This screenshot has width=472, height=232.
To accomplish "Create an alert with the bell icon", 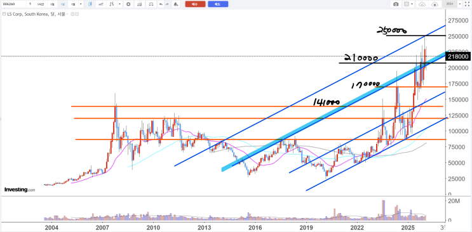I will pyautogui.click(x=176, y=4).
